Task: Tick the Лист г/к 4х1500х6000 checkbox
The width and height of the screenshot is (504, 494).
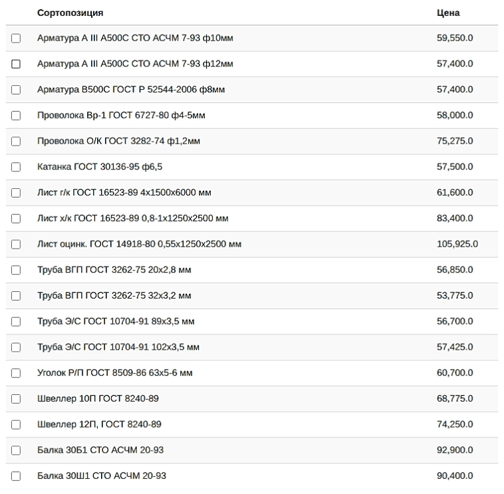Action: (16, 193)
